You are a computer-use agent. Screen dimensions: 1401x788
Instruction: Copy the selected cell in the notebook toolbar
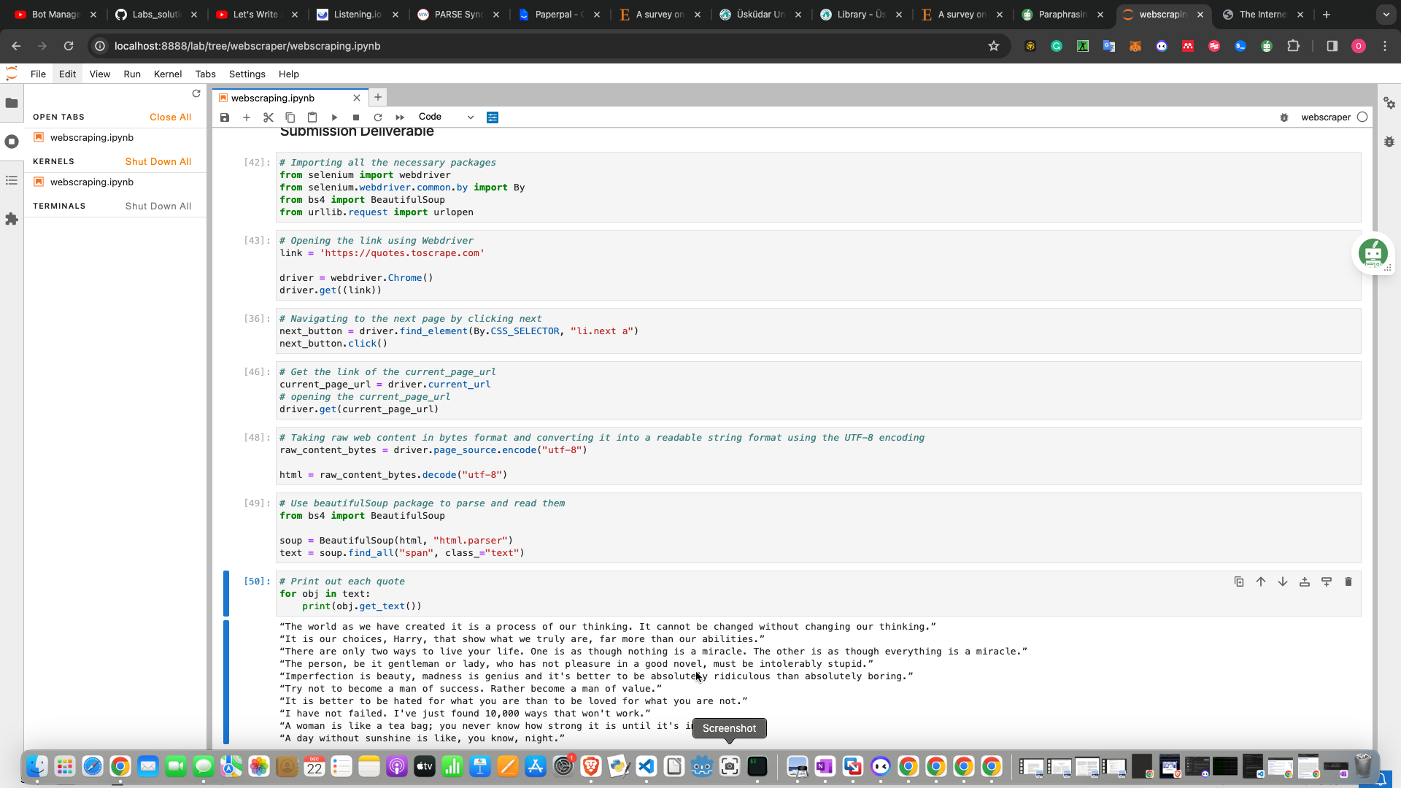pos(290,117)
